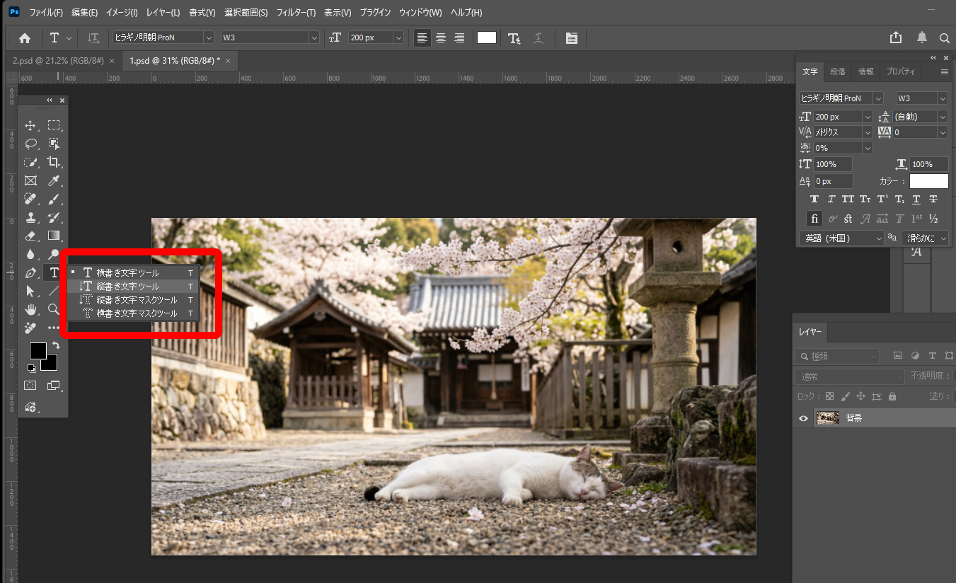Select the Lasso tool
Screen dimensions: 956x583
(30, 144)
